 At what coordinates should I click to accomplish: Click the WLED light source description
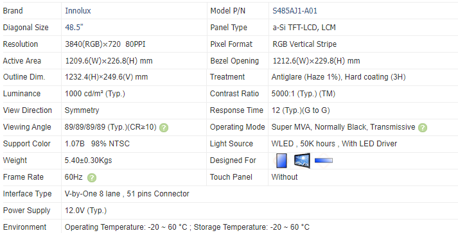coord(334,144)
